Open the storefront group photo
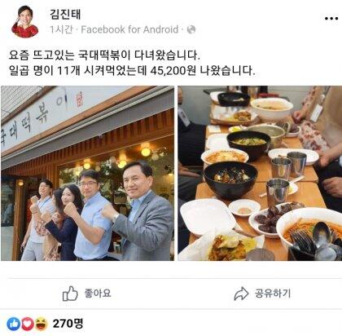Screen dimensions: 342x336 tap(87, 173)
